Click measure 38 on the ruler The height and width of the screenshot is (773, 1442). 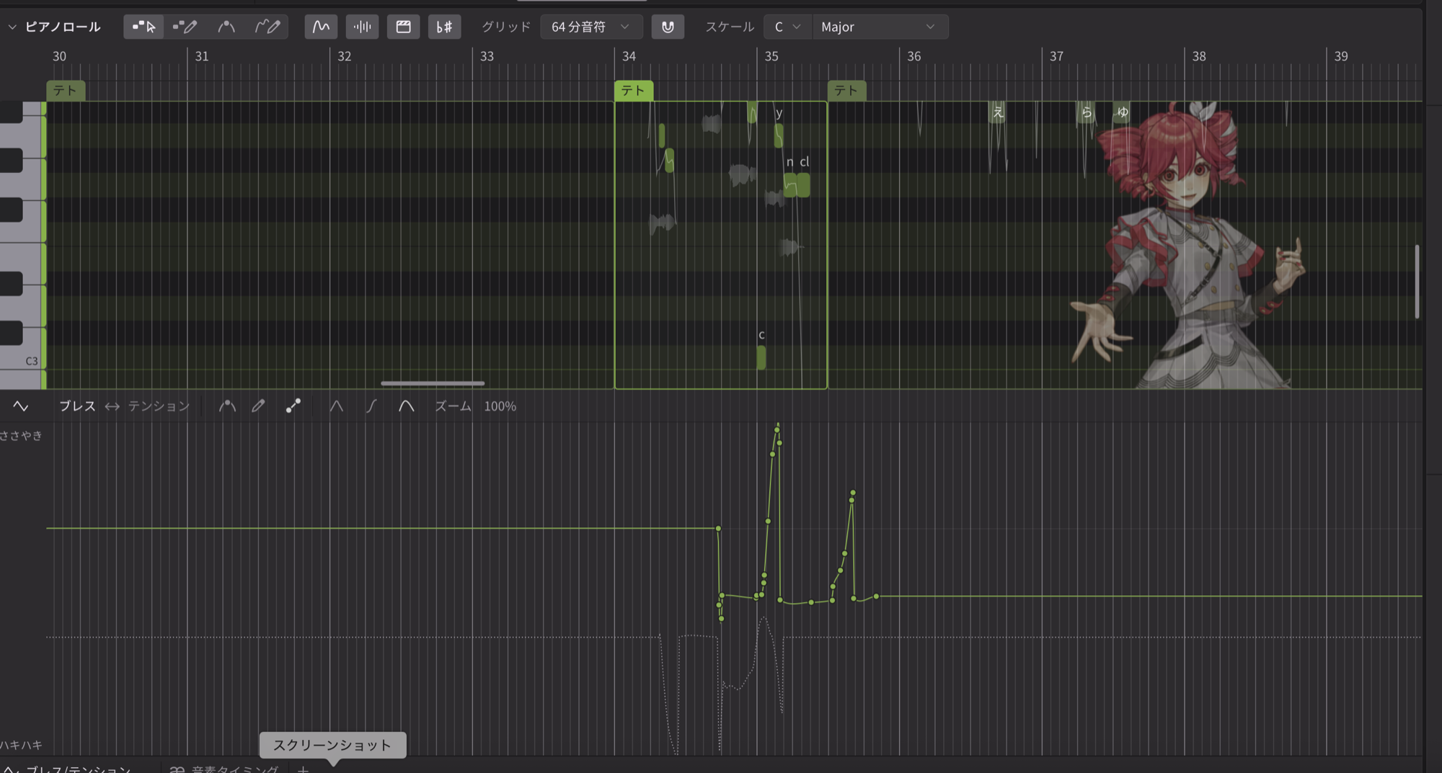[x=1199, y=56]
